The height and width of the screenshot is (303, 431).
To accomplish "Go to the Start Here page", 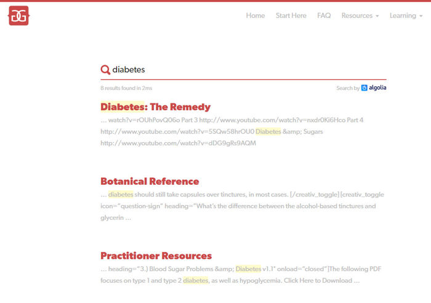I will (291, 15).
